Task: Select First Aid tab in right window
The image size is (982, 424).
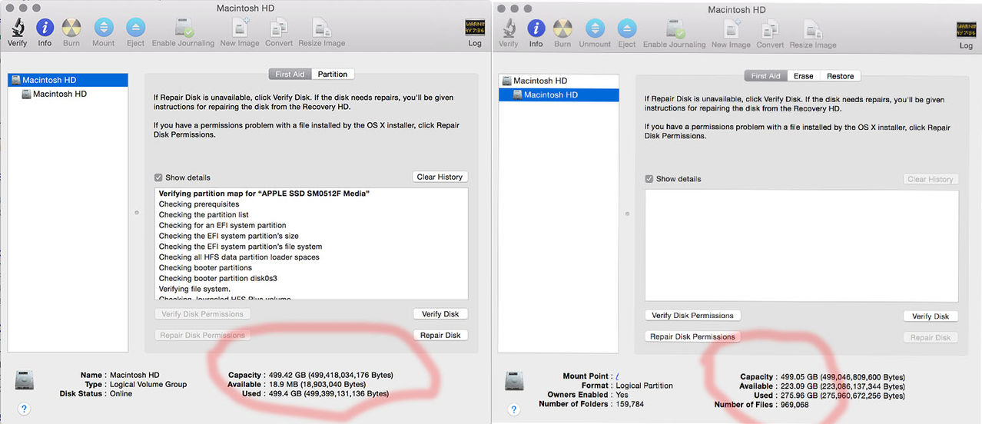Action: click(765, 76)
